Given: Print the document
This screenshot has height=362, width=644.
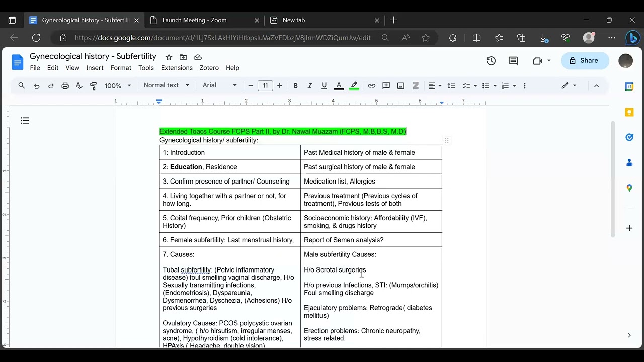Looking at the screenshot, I should pyautogui.click(x=65, y=86).
